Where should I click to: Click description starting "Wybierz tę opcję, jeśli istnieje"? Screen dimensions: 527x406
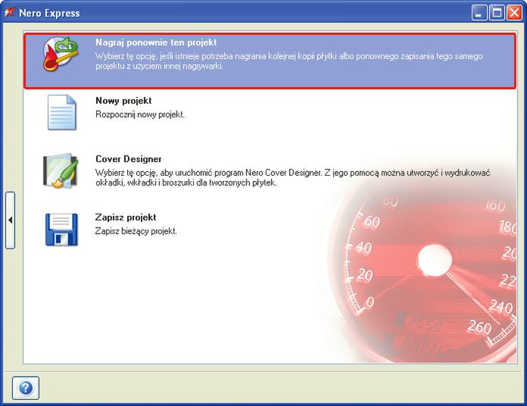(289, 61)
